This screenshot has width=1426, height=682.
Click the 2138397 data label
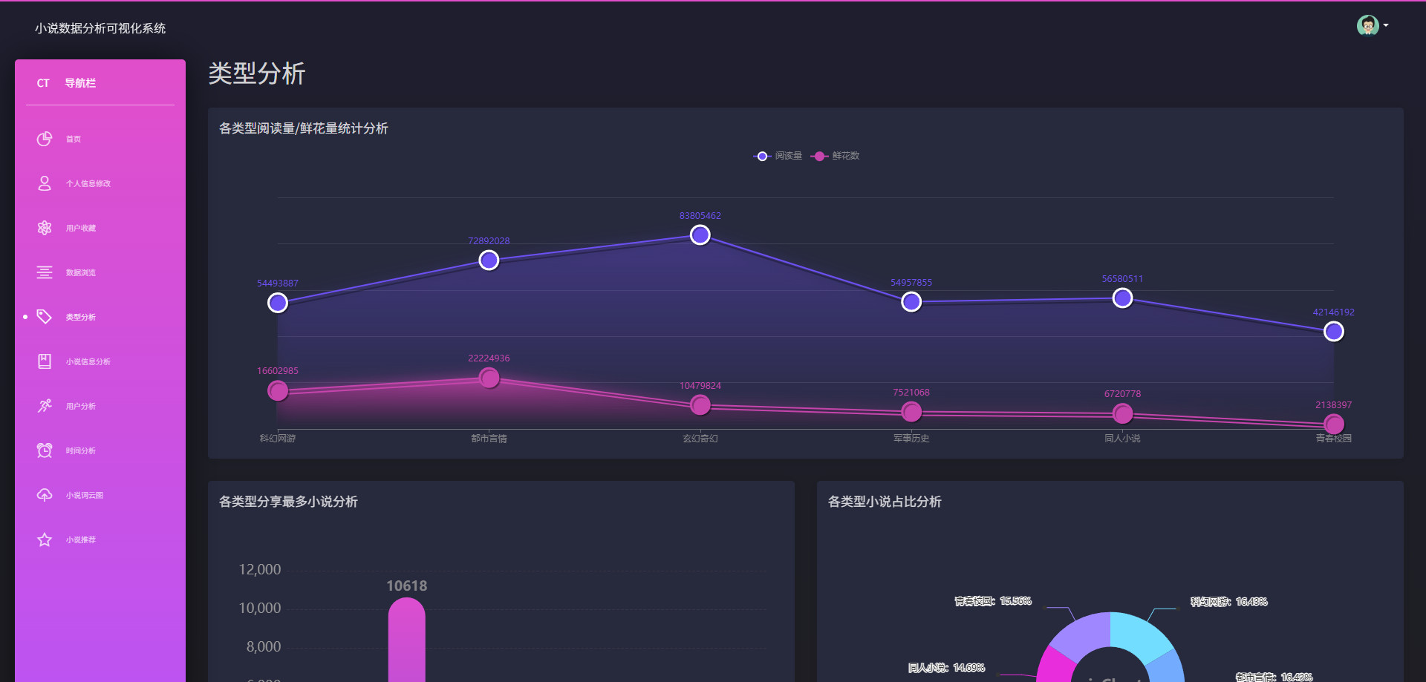click(x=1334, y=405)
